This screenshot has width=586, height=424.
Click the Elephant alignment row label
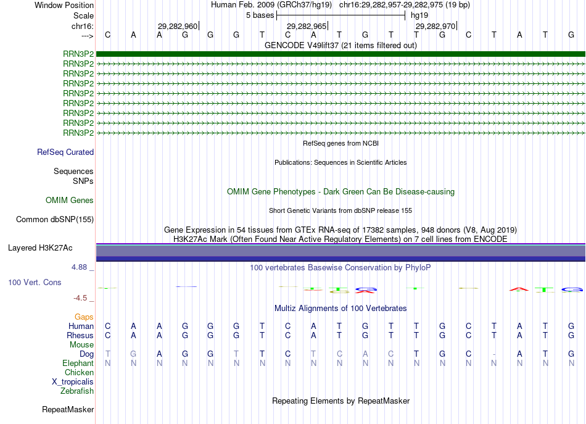[78, 364]
